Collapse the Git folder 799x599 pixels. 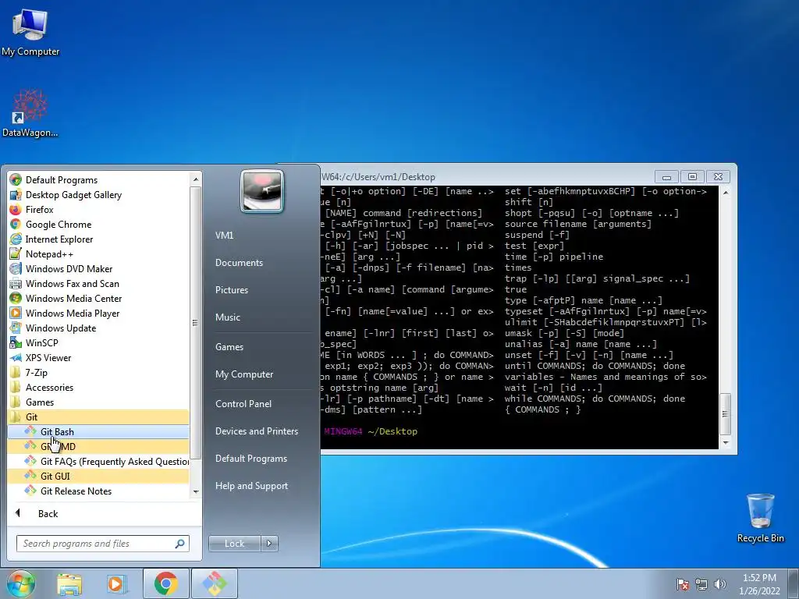point(99,416)
